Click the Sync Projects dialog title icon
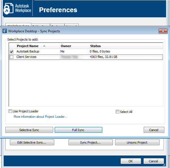The width and height of the screenshot is (170, 168). coord(5,31)
